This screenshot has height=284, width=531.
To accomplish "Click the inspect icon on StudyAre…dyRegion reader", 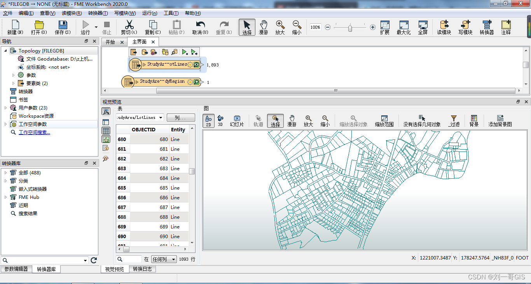I will coord(196,82).
